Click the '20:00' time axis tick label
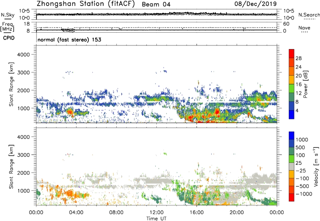This screenshot has height=221, width=320. (x=237, y=213)
